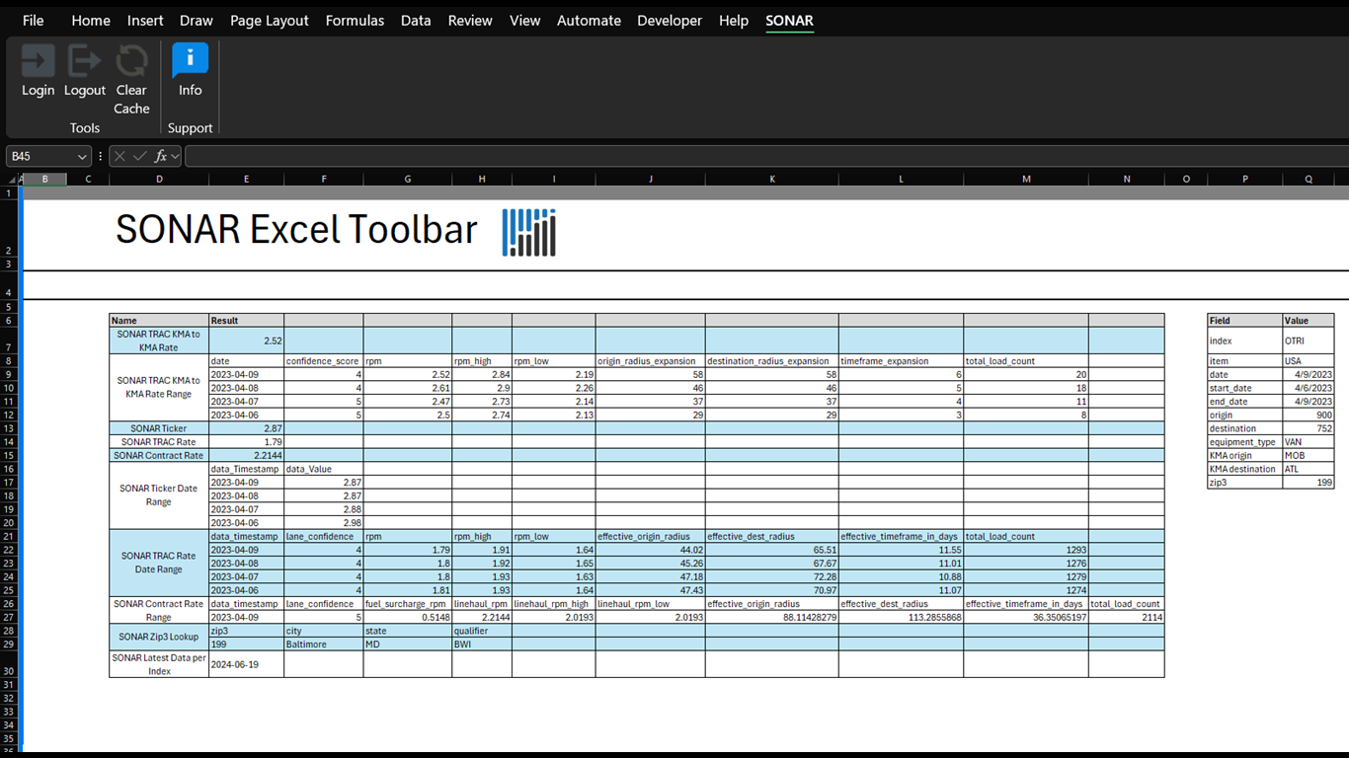Click the destination value 752
Viewport: 1349px width, 758px height.
point(1309,428)
